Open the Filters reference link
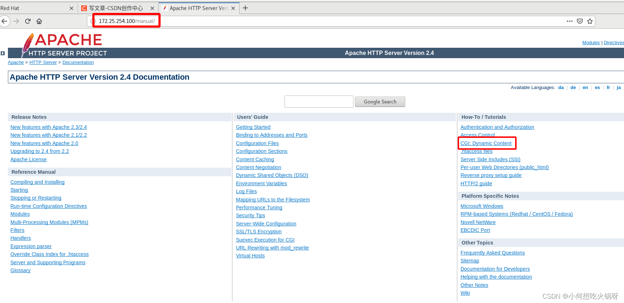624x303 pixels. (17, 230)
